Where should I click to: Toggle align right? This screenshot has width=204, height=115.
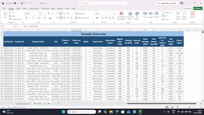[x=64, y=18]
